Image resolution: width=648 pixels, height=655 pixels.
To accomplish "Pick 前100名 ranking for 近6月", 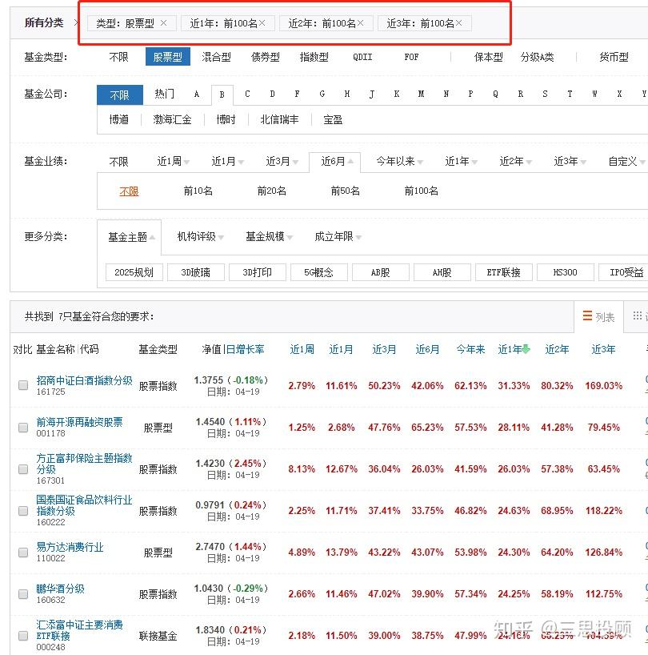I will [421, 191].
